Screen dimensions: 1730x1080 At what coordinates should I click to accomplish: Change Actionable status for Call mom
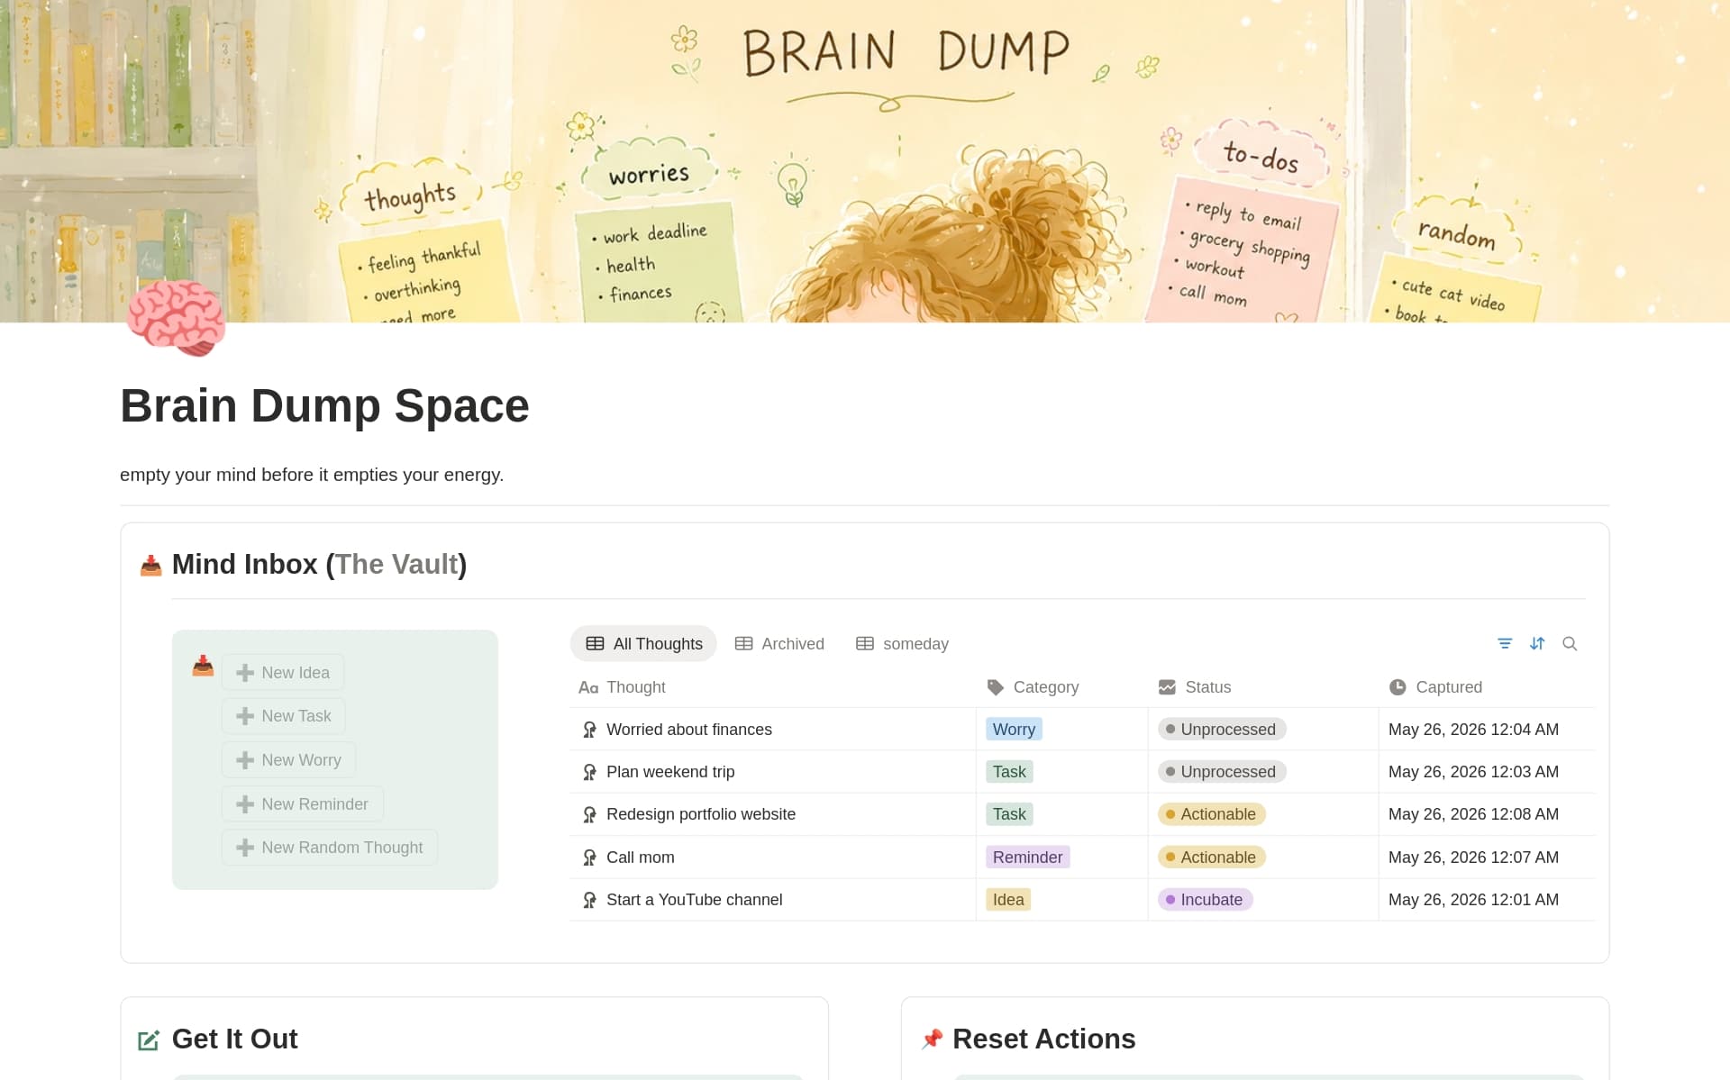1212,858
